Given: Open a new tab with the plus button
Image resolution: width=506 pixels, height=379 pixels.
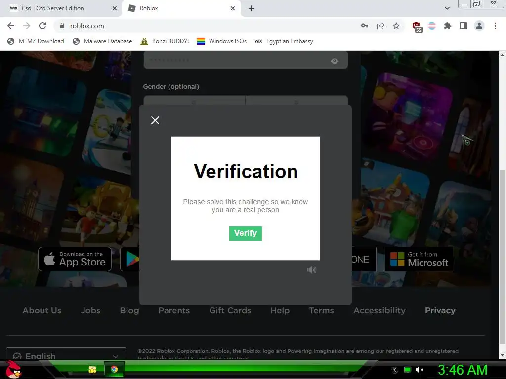Looking at the screenshot, I should tap(252, 8).
